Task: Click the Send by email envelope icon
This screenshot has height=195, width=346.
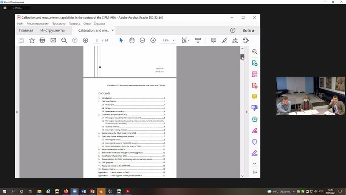Action: pyautogui.click(x=53, y=40)
